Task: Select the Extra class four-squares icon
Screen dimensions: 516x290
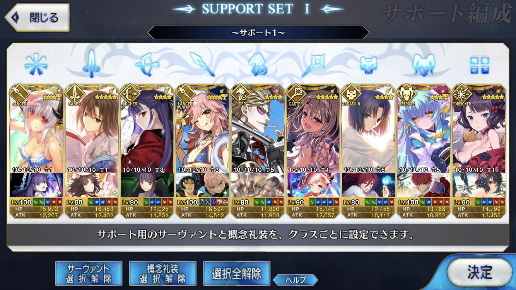Action: point(480,65)
